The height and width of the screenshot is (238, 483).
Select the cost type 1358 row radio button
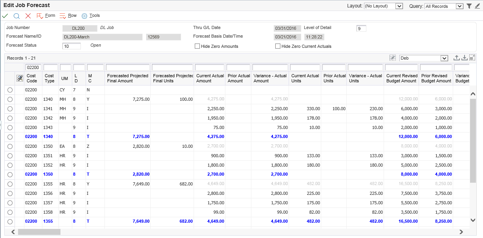10,212
